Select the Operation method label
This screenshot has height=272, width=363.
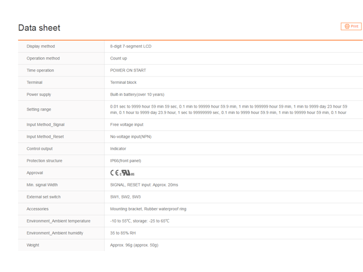click(43, 58)
